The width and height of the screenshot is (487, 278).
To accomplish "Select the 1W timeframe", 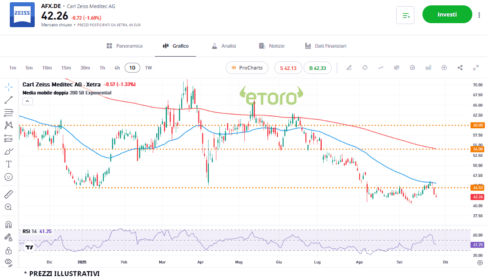I will click(148, 68).
